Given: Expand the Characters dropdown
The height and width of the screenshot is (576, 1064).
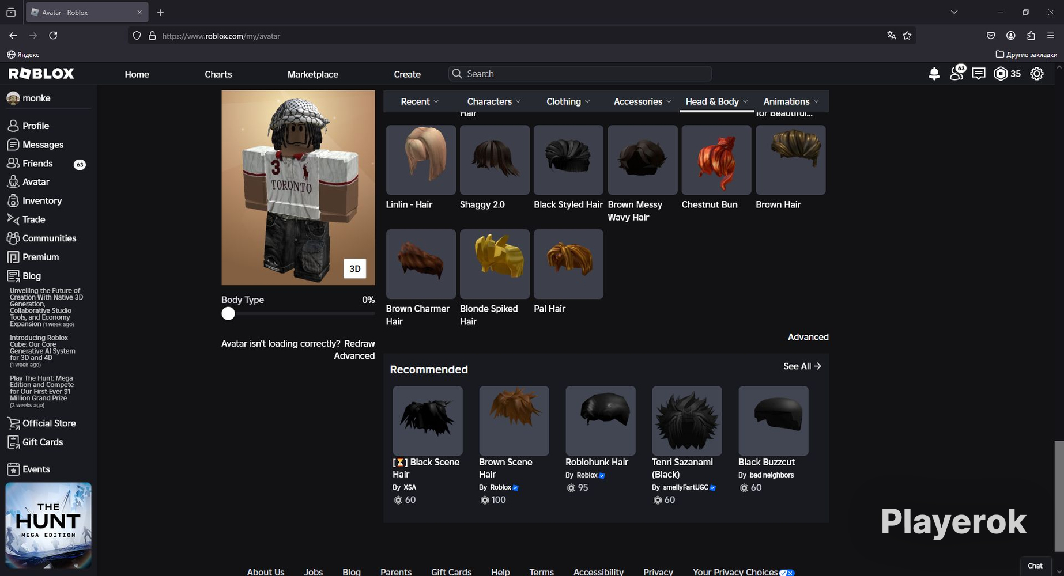Looking at the screenshot, I should pyautogui.click(x=494, y=101).
